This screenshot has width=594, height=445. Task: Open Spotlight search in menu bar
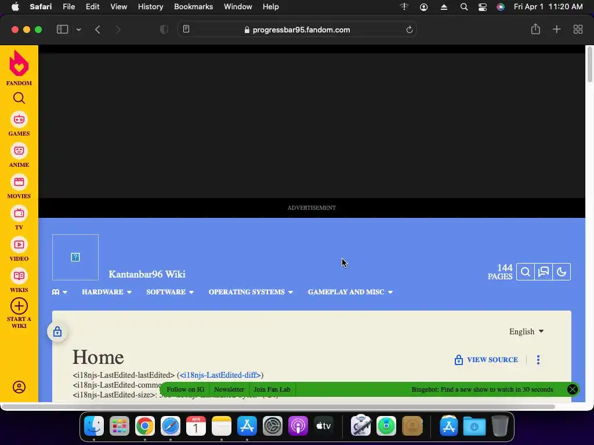(x=463, y=7)
